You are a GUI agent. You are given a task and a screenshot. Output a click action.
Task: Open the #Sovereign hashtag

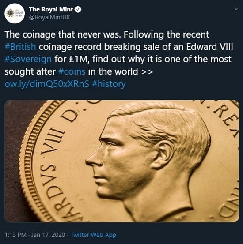coord(28,59)
